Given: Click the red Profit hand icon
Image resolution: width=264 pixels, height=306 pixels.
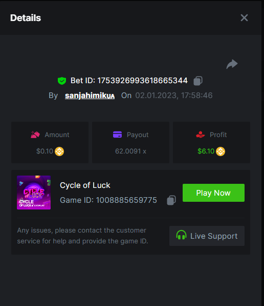Looking at the screenshot, I should coord(201,135).
